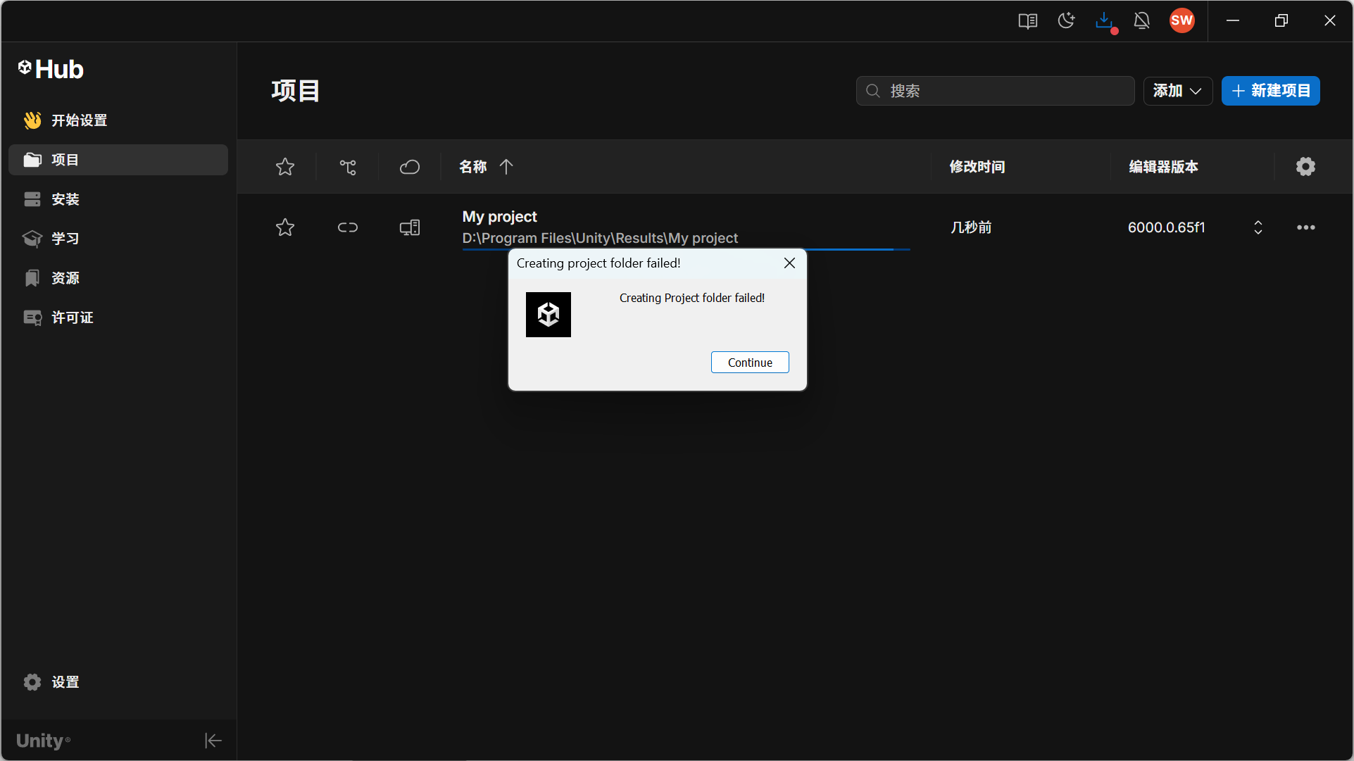Image resolution: width=1354 pixels, height=761 pixels.
Task: Open the book reader icon in title bar
Action: [1027, 21]
